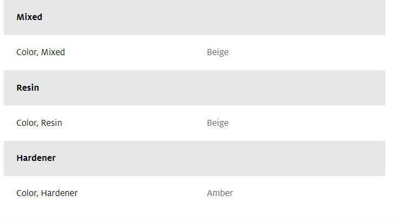Click the word Color in the Resin row
400x223 pixels.
[27, 123]
